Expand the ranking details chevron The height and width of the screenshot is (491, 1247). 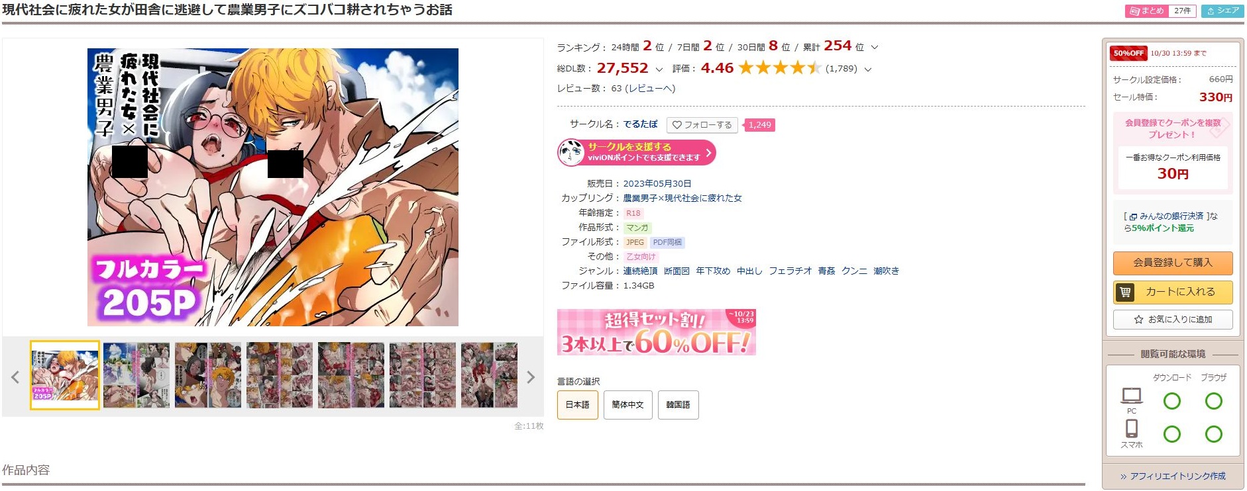tap(875, 48)
